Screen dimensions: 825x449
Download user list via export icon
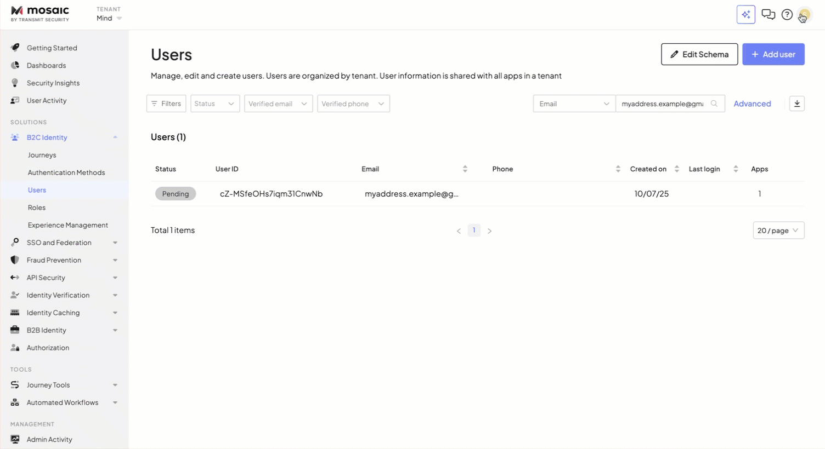[796, 103]
